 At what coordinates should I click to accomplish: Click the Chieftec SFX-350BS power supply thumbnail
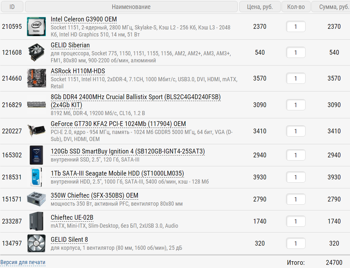pos(36,199)
